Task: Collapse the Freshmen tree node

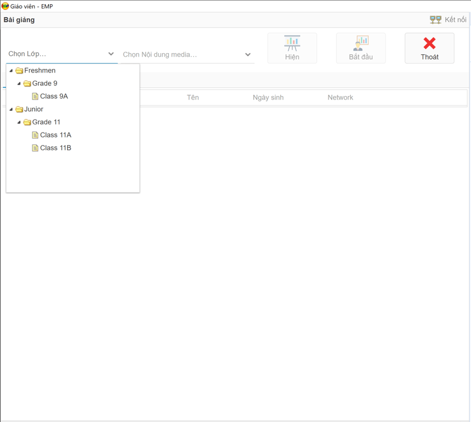Action: [x=11, y=71]
